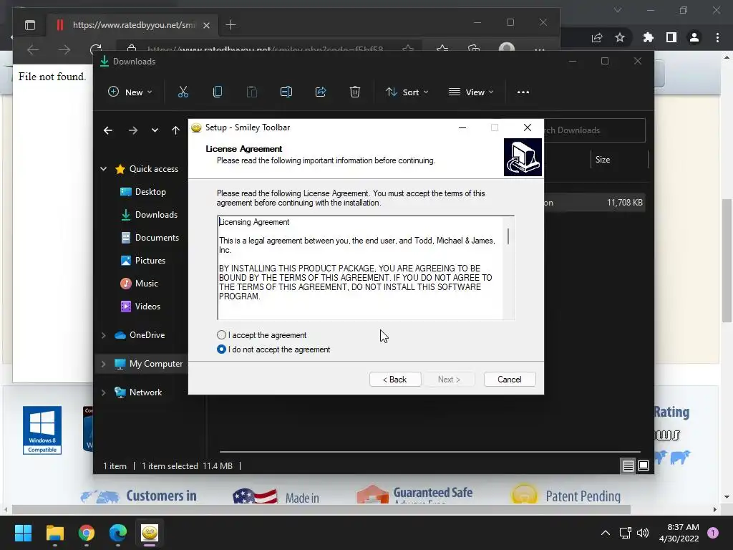The height and width of the screenshot is (550, 733).
Task: Expand the Network tree node
Action: (x=103, y=392)
